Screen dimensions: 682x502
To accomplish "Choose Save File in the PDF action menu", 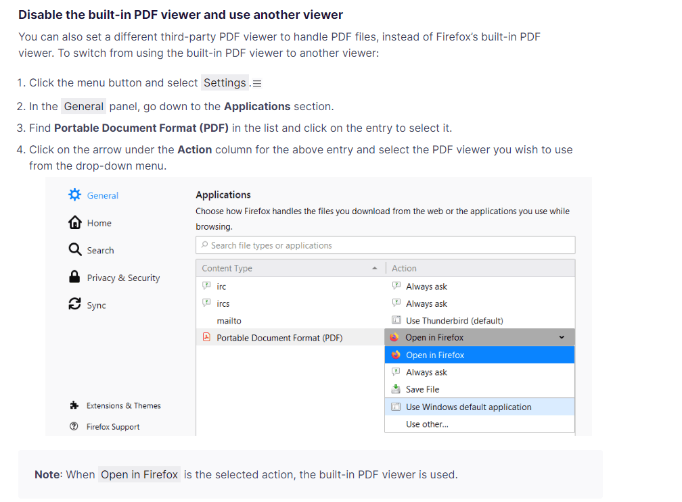I will click(479, 389).
